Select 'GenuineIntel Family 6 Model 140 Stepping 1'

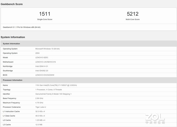click(x=53, y=94)
